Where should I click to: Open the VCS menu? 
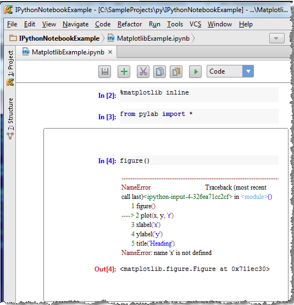(195, 24)
